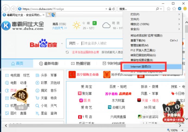The height and width of the screenshot is (132, 188).
Task: Open the 去哪儿网 site link
Action: click(117, 107)
